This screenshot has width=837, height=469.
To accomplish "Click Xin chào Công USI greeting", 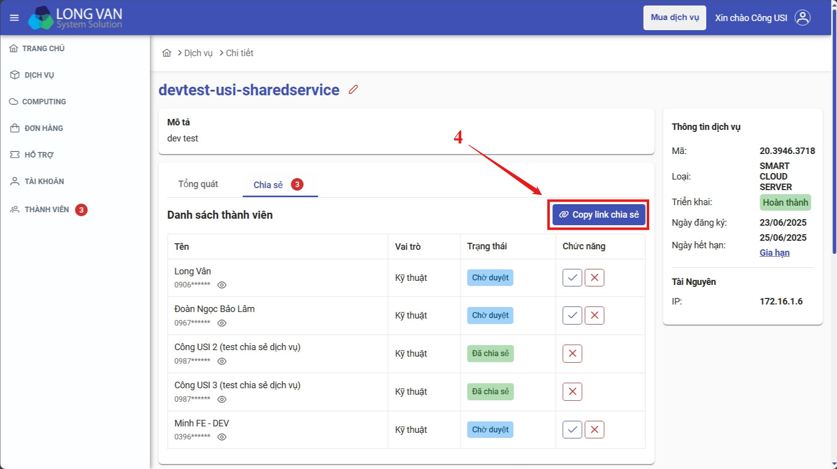I will coord(751,18).
